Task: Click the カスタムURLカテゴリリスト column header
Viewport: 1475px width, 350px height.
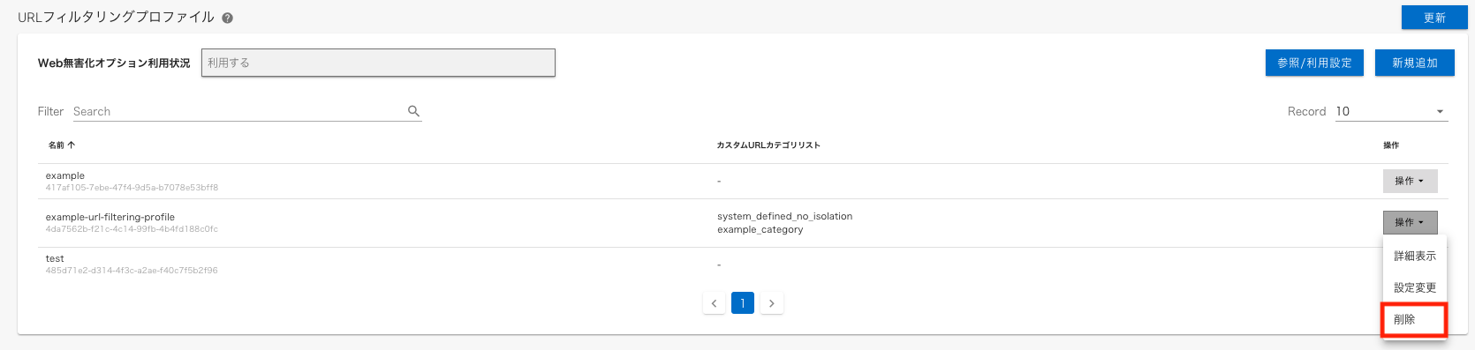Action: [x=768, y=145]
